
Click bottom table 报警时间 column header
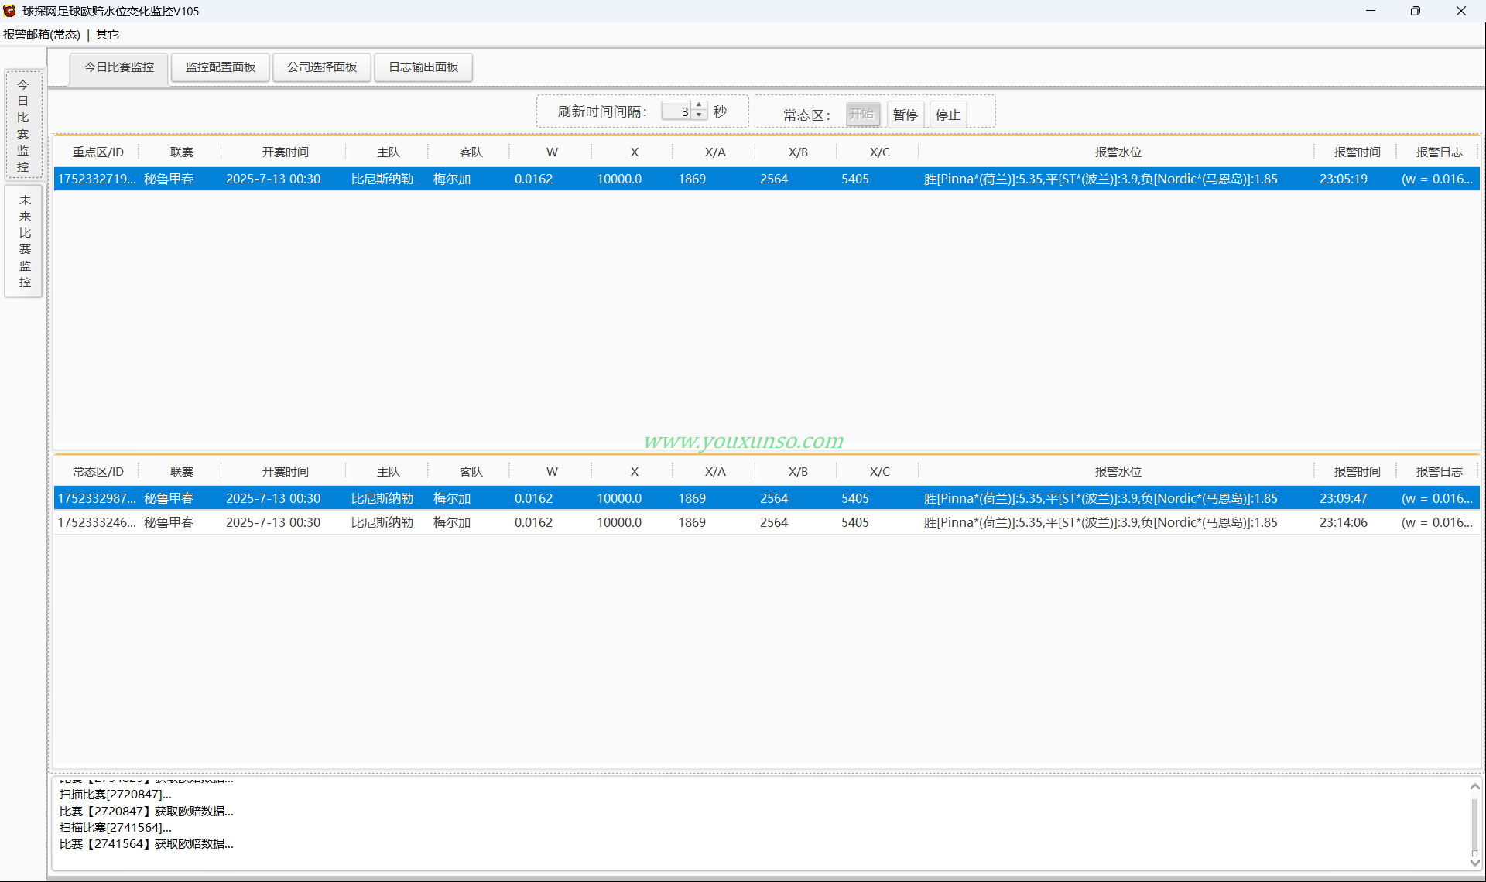(x=1357, y=472)
